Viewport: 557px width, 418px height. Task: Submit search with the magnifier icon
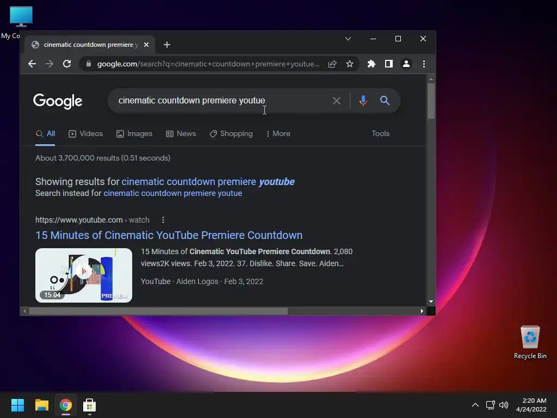pyautogui.click(x=385, y=101)
